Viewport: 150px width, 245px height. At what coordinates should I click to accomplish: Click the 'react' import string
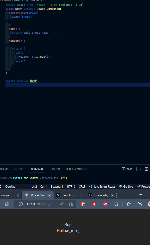point(41,5)
